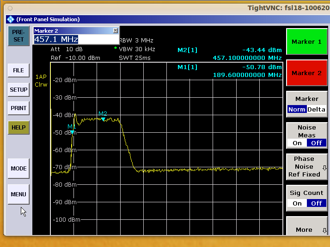
Task: Set Noise Meas to Off
Action: point(317,143)
